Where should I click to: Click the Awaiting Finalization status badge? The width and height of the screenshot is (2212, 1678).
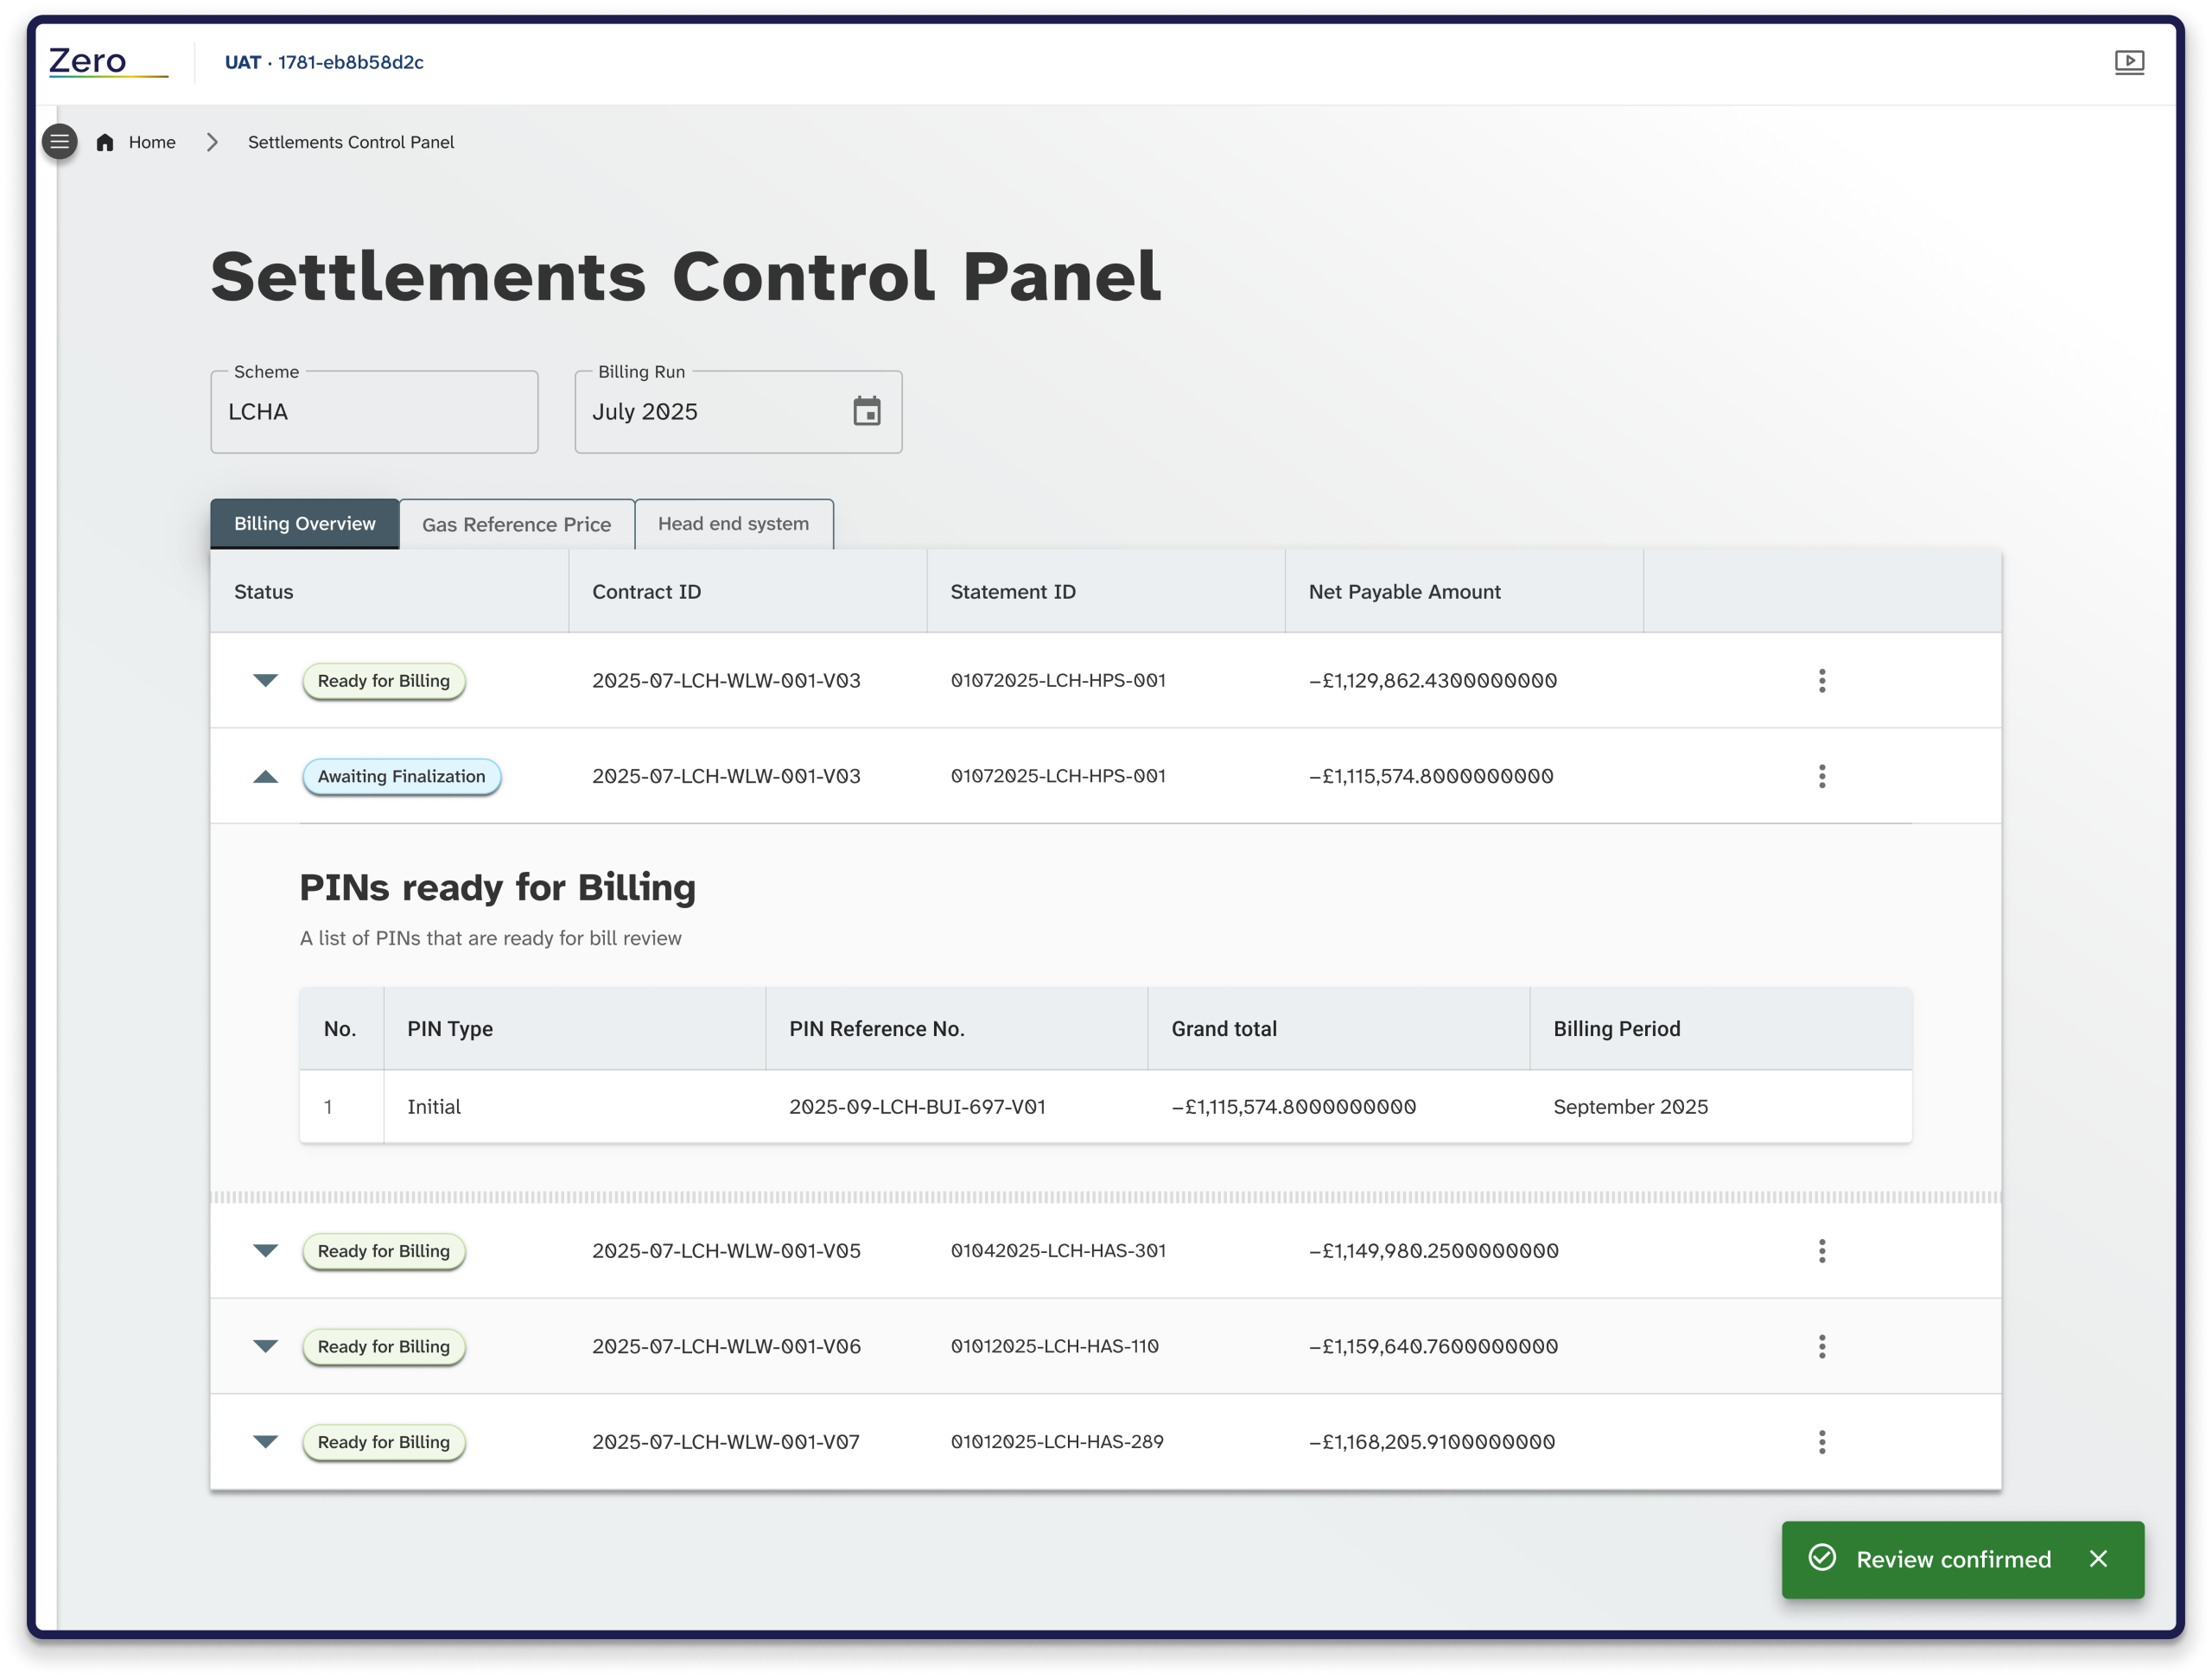coord(401,777)
